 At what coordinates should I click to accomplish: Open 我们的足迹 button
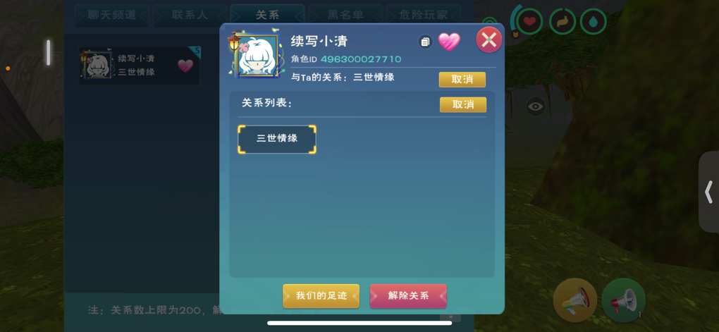tap(321, 296)
